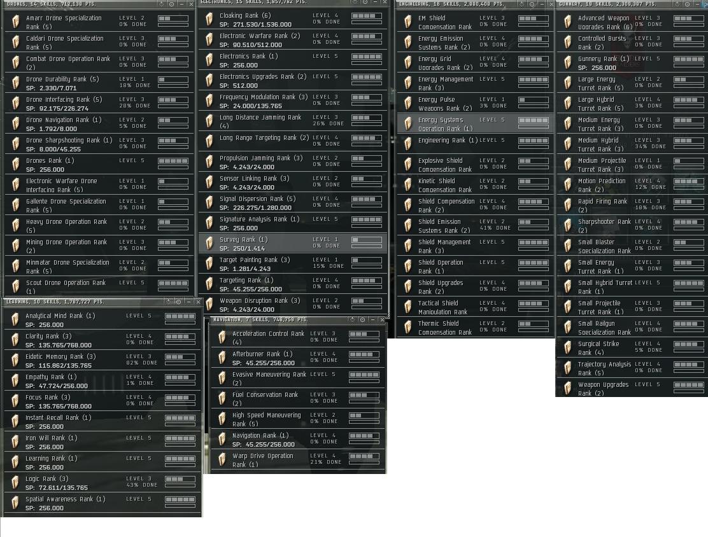Select the Medium Hybrid Turret skill row
Viewport: 708px width, 537px height.
pos(632,144)
